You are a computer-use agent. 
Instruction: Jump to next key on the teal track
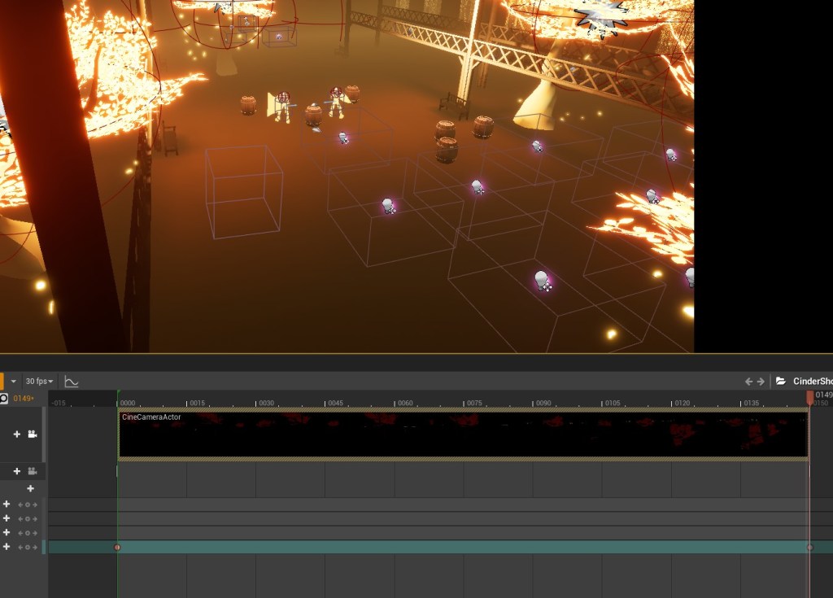click(x=35, y=548)
